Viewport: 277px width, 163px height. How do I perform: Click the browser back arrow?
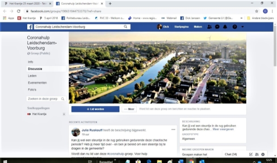pos(5,11)
